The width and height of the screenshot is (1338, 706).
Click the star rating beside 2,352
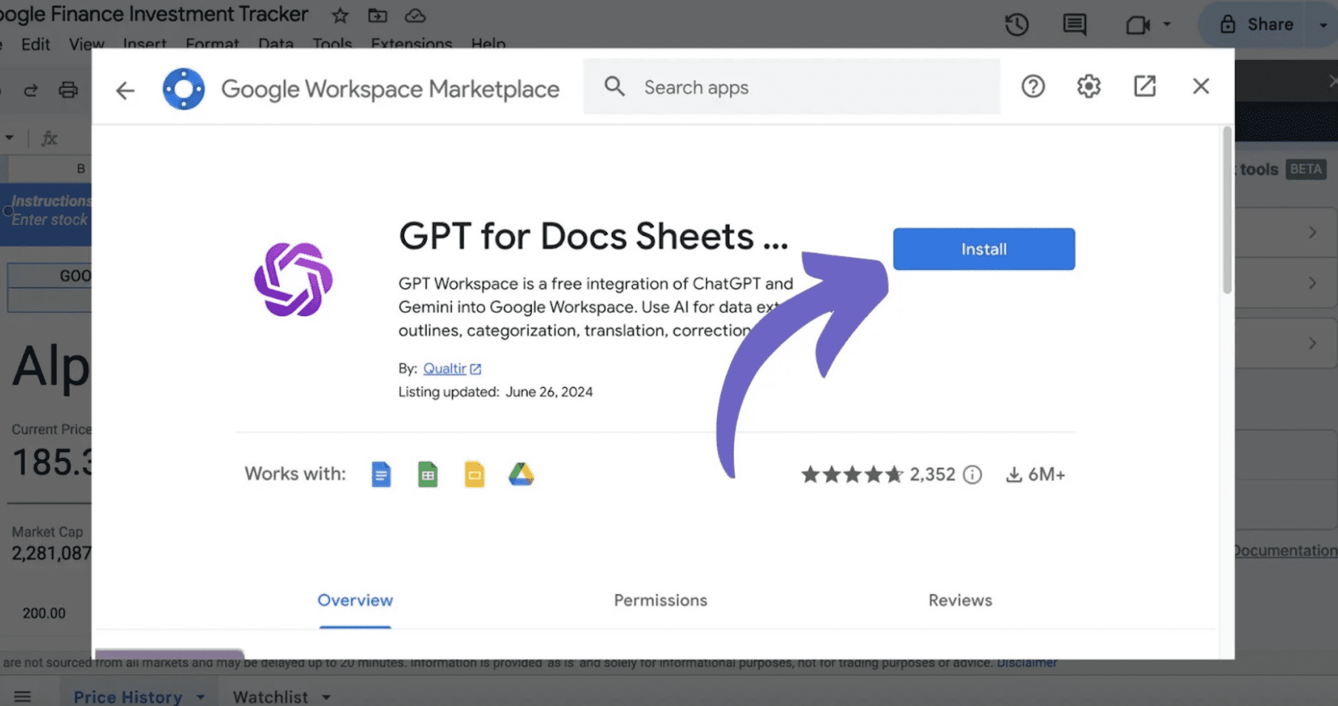point(853,474)
